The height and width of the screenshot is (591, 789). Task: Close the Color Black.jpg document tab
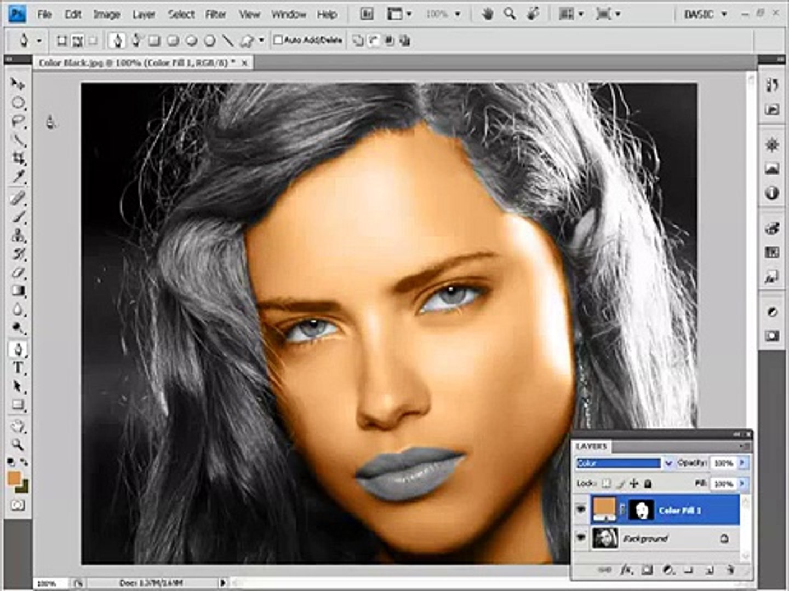click(x=244, y=63)
